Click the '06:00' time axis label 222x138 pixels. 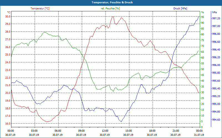[x=58, y=131]
